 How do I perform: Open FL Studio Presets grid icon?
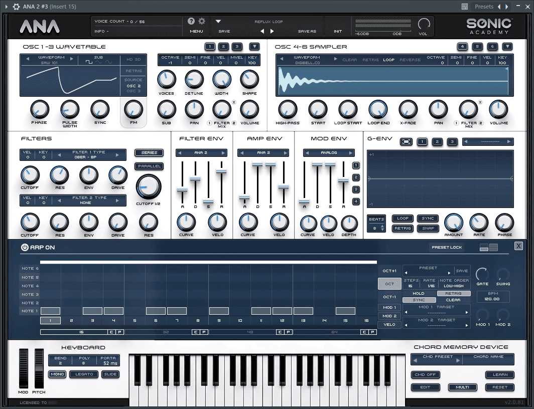pyautogui.click(x=465, y=7)
